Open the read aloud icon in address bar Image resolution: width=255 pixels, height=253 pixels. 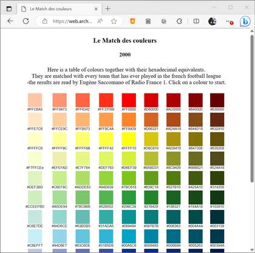coord(100,21)
